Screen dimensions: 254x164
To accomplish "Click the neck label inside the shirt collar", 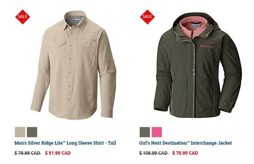I will tap(77, 19).
